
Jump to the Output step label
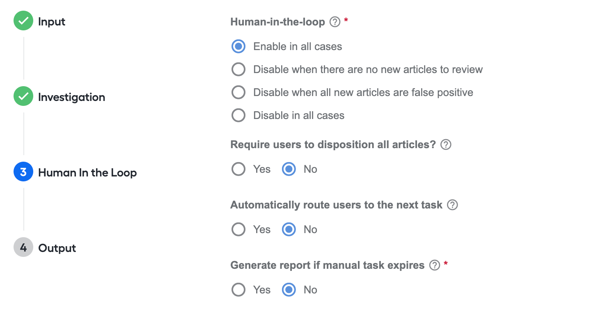[57, 248]
